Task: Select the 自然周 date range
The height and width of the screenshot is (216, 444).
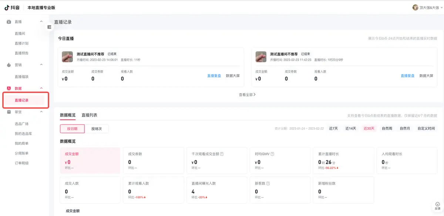Action: [x=387, y=129]
